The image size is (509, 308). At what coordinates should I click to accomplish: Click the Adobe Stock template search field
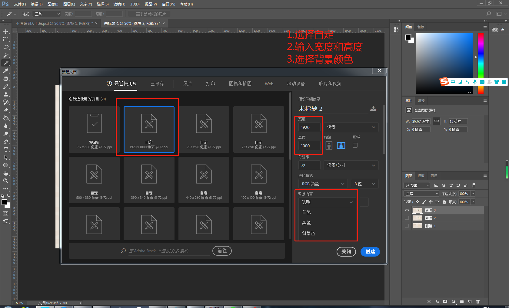click(x=169, y=251)
